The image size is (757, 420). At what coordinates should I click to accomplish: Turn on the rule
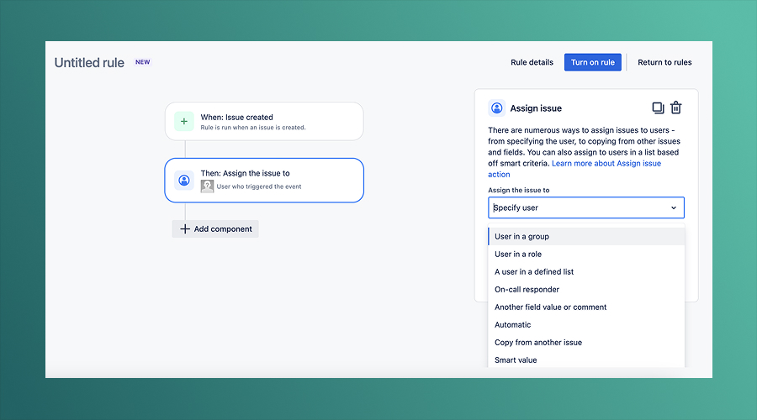[593, 62]
